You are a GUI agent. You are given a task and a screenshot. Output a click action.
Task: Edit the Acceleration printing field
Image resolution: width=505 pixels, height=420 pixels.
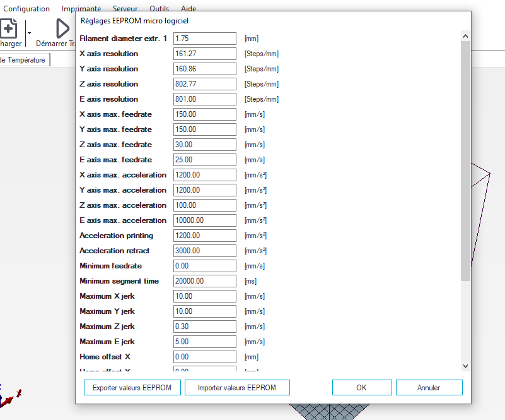coord(204,236)
